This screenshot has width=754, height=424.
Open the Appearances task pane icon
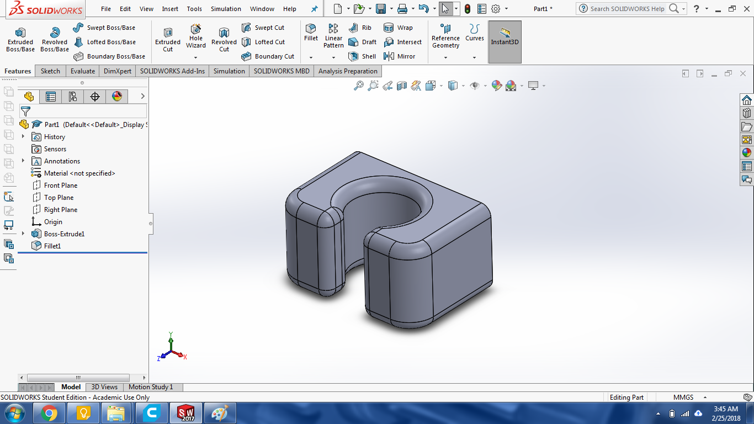click(x=747, y=153)
